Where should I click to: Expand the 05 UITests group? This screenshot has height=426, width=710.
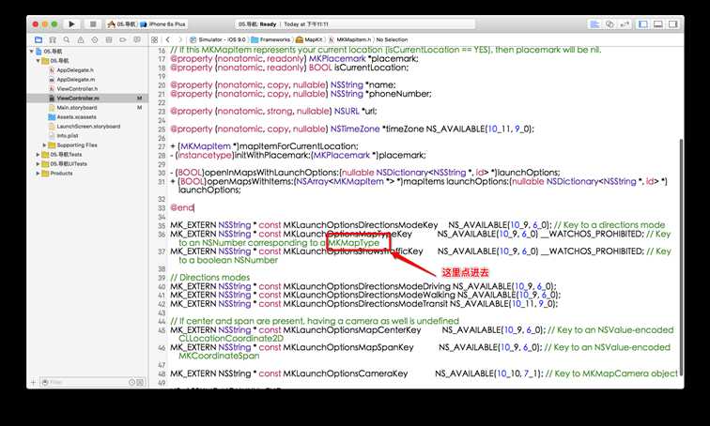tap(38, 163)
